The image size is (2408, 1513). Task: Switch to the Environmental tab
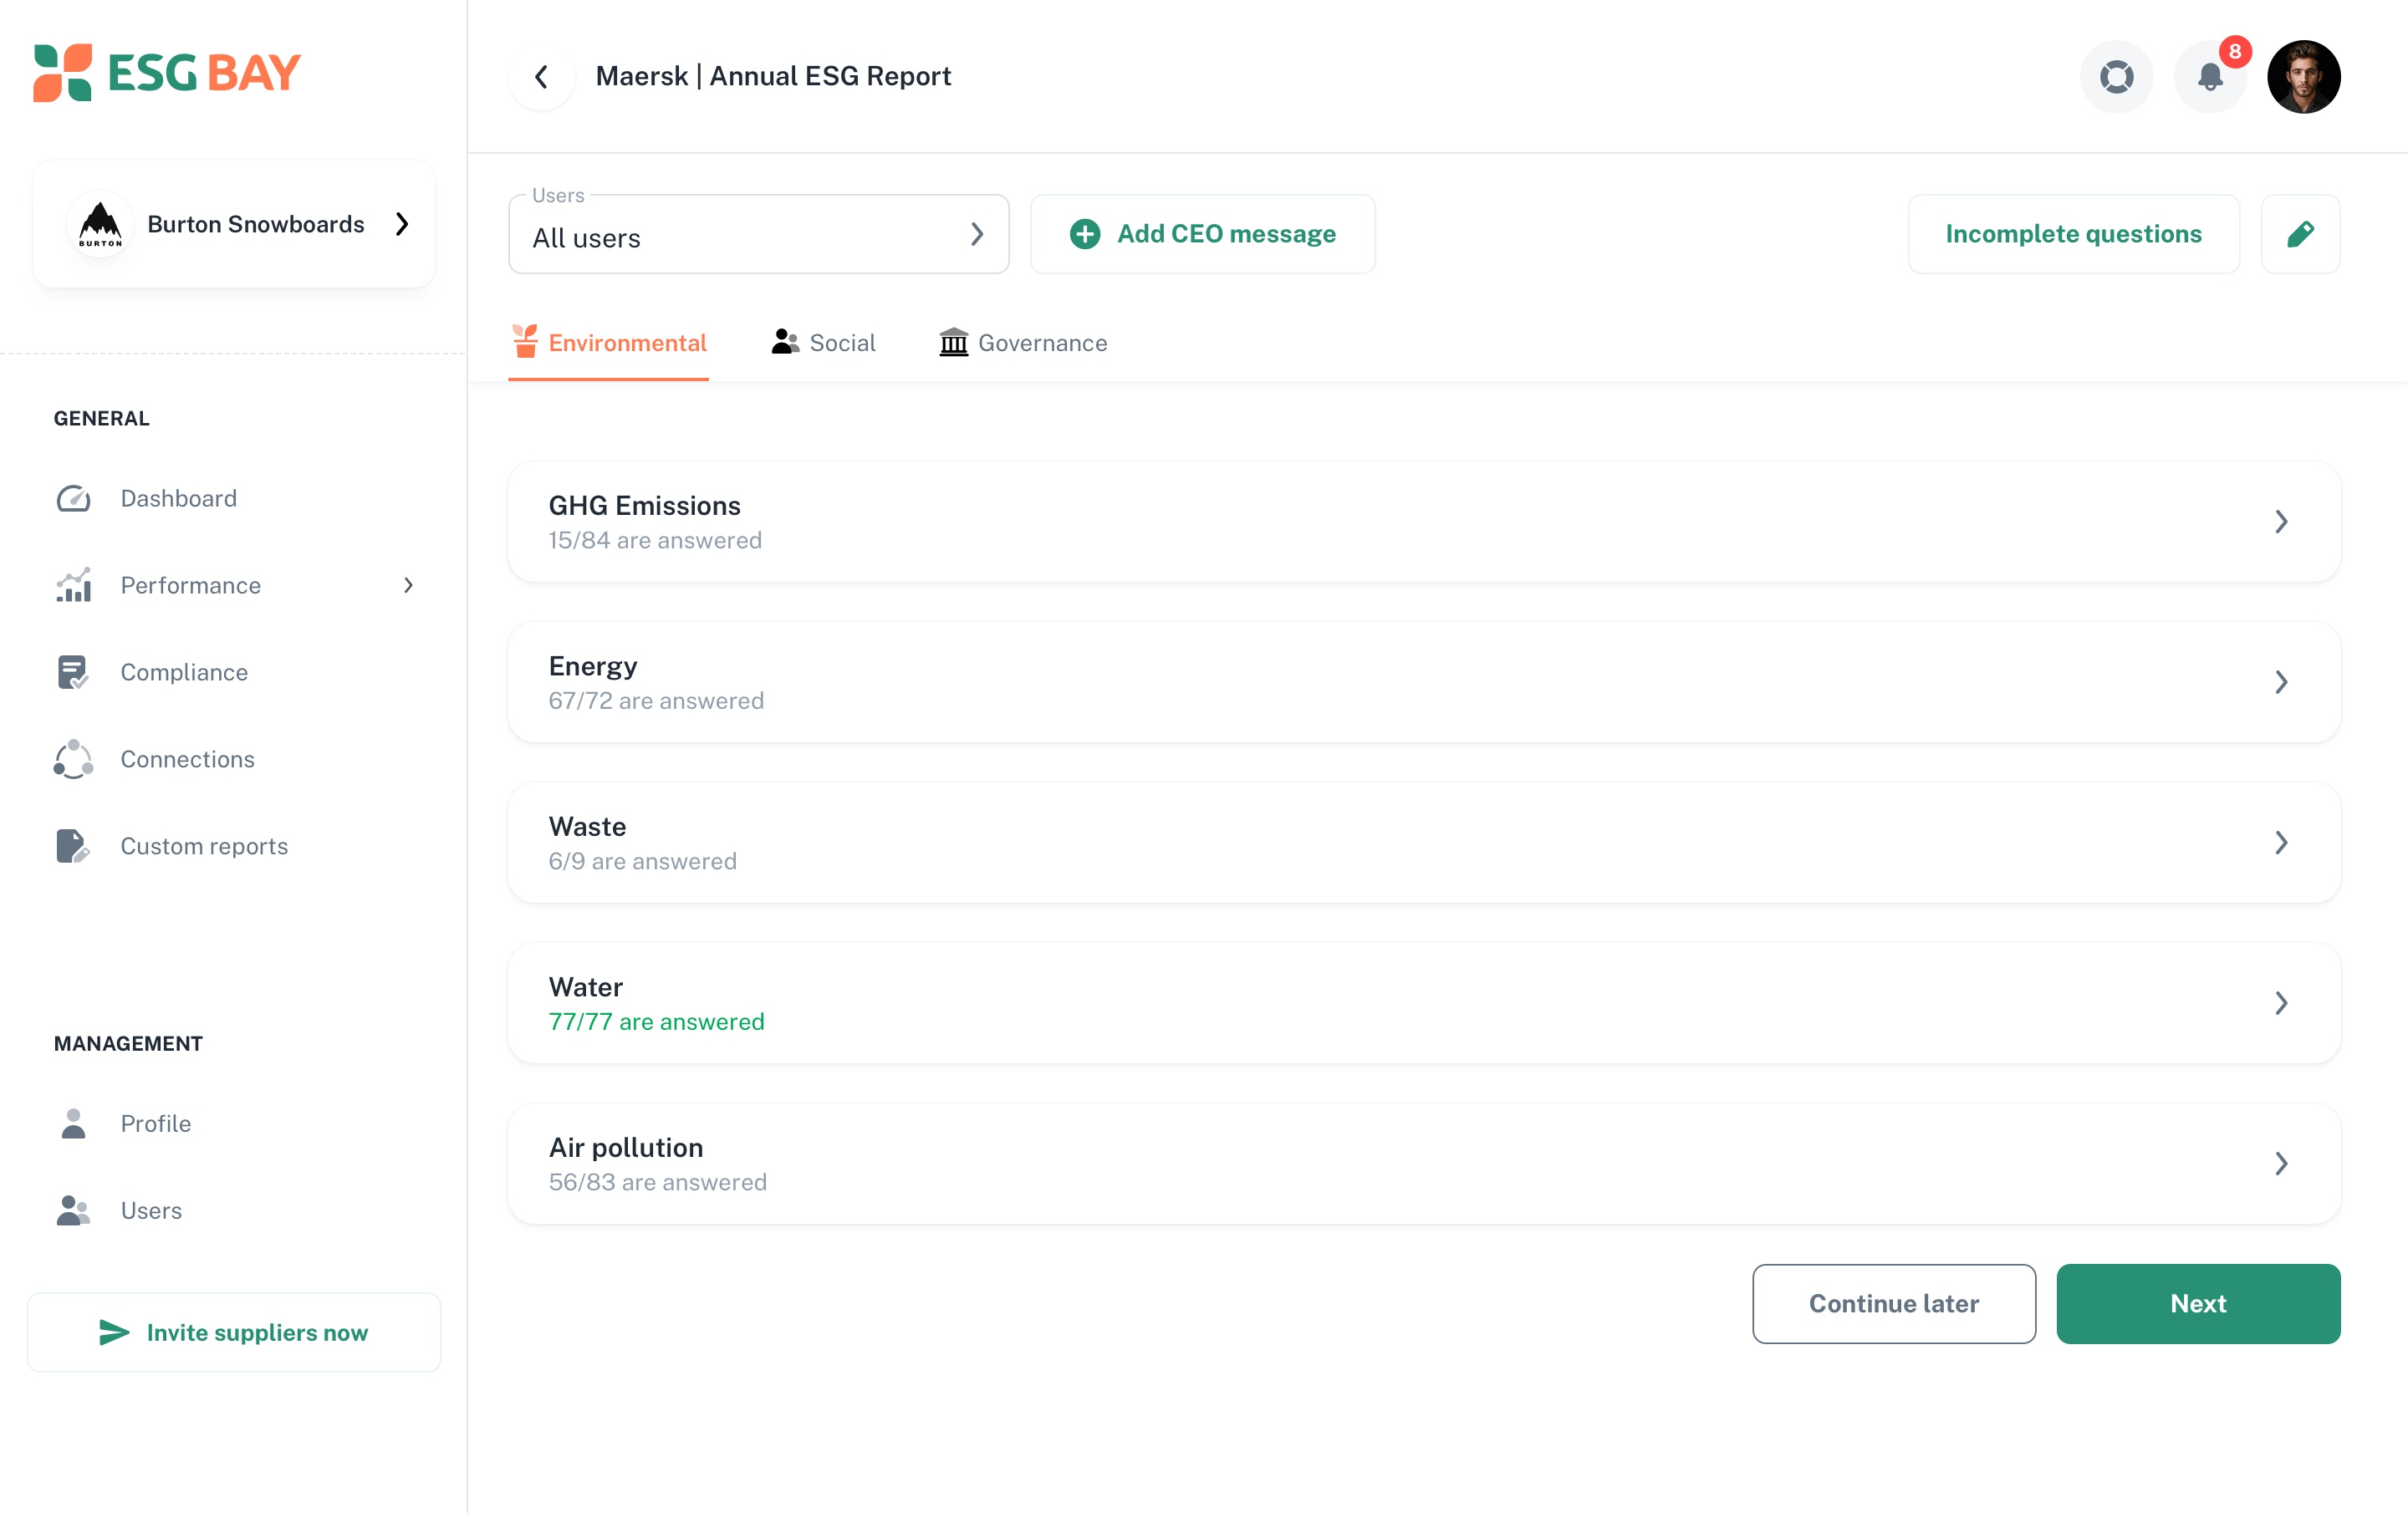[x=608, y=343]
